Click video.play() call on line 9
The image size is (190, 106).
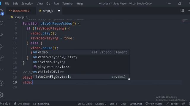43,33
